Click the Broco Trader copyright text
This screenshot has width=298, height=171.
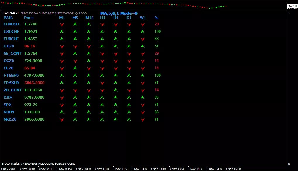pos(38,164)
